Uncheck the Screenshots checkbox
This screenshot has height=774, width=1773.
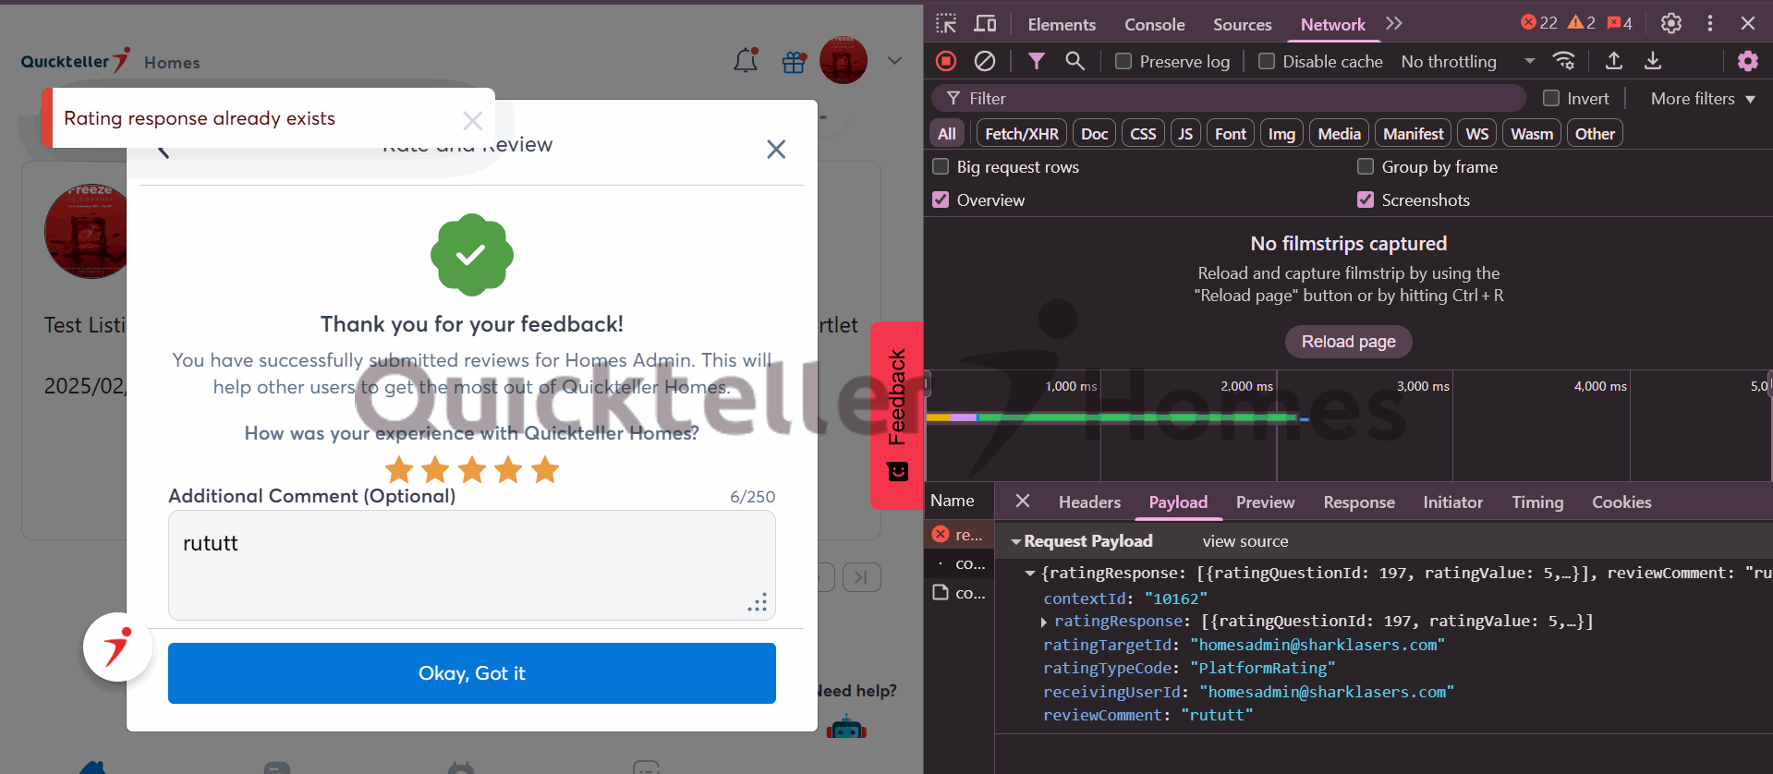tap(1366, 200)
